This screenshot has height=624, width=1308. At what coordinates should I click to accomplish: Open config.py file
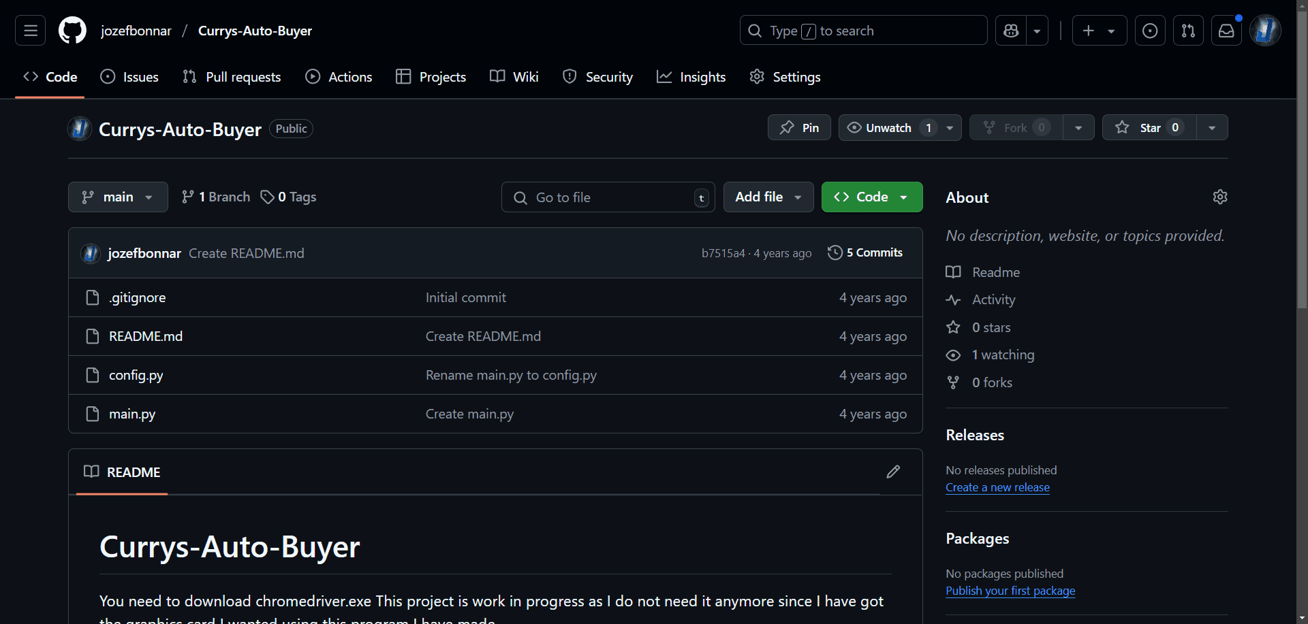136,375
